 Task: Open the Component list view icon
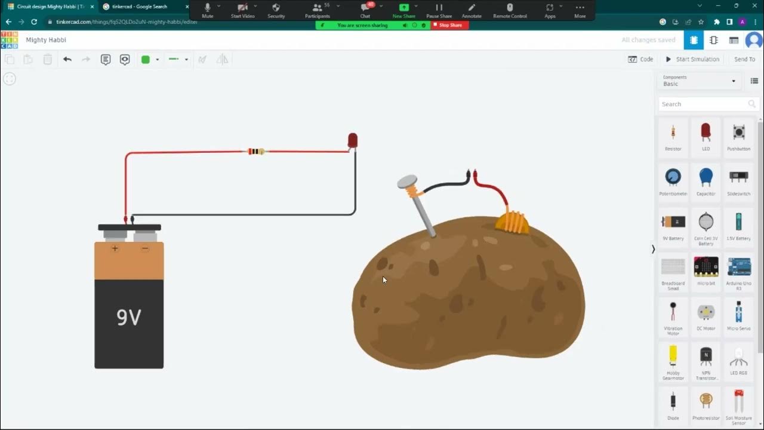(734, 40)
